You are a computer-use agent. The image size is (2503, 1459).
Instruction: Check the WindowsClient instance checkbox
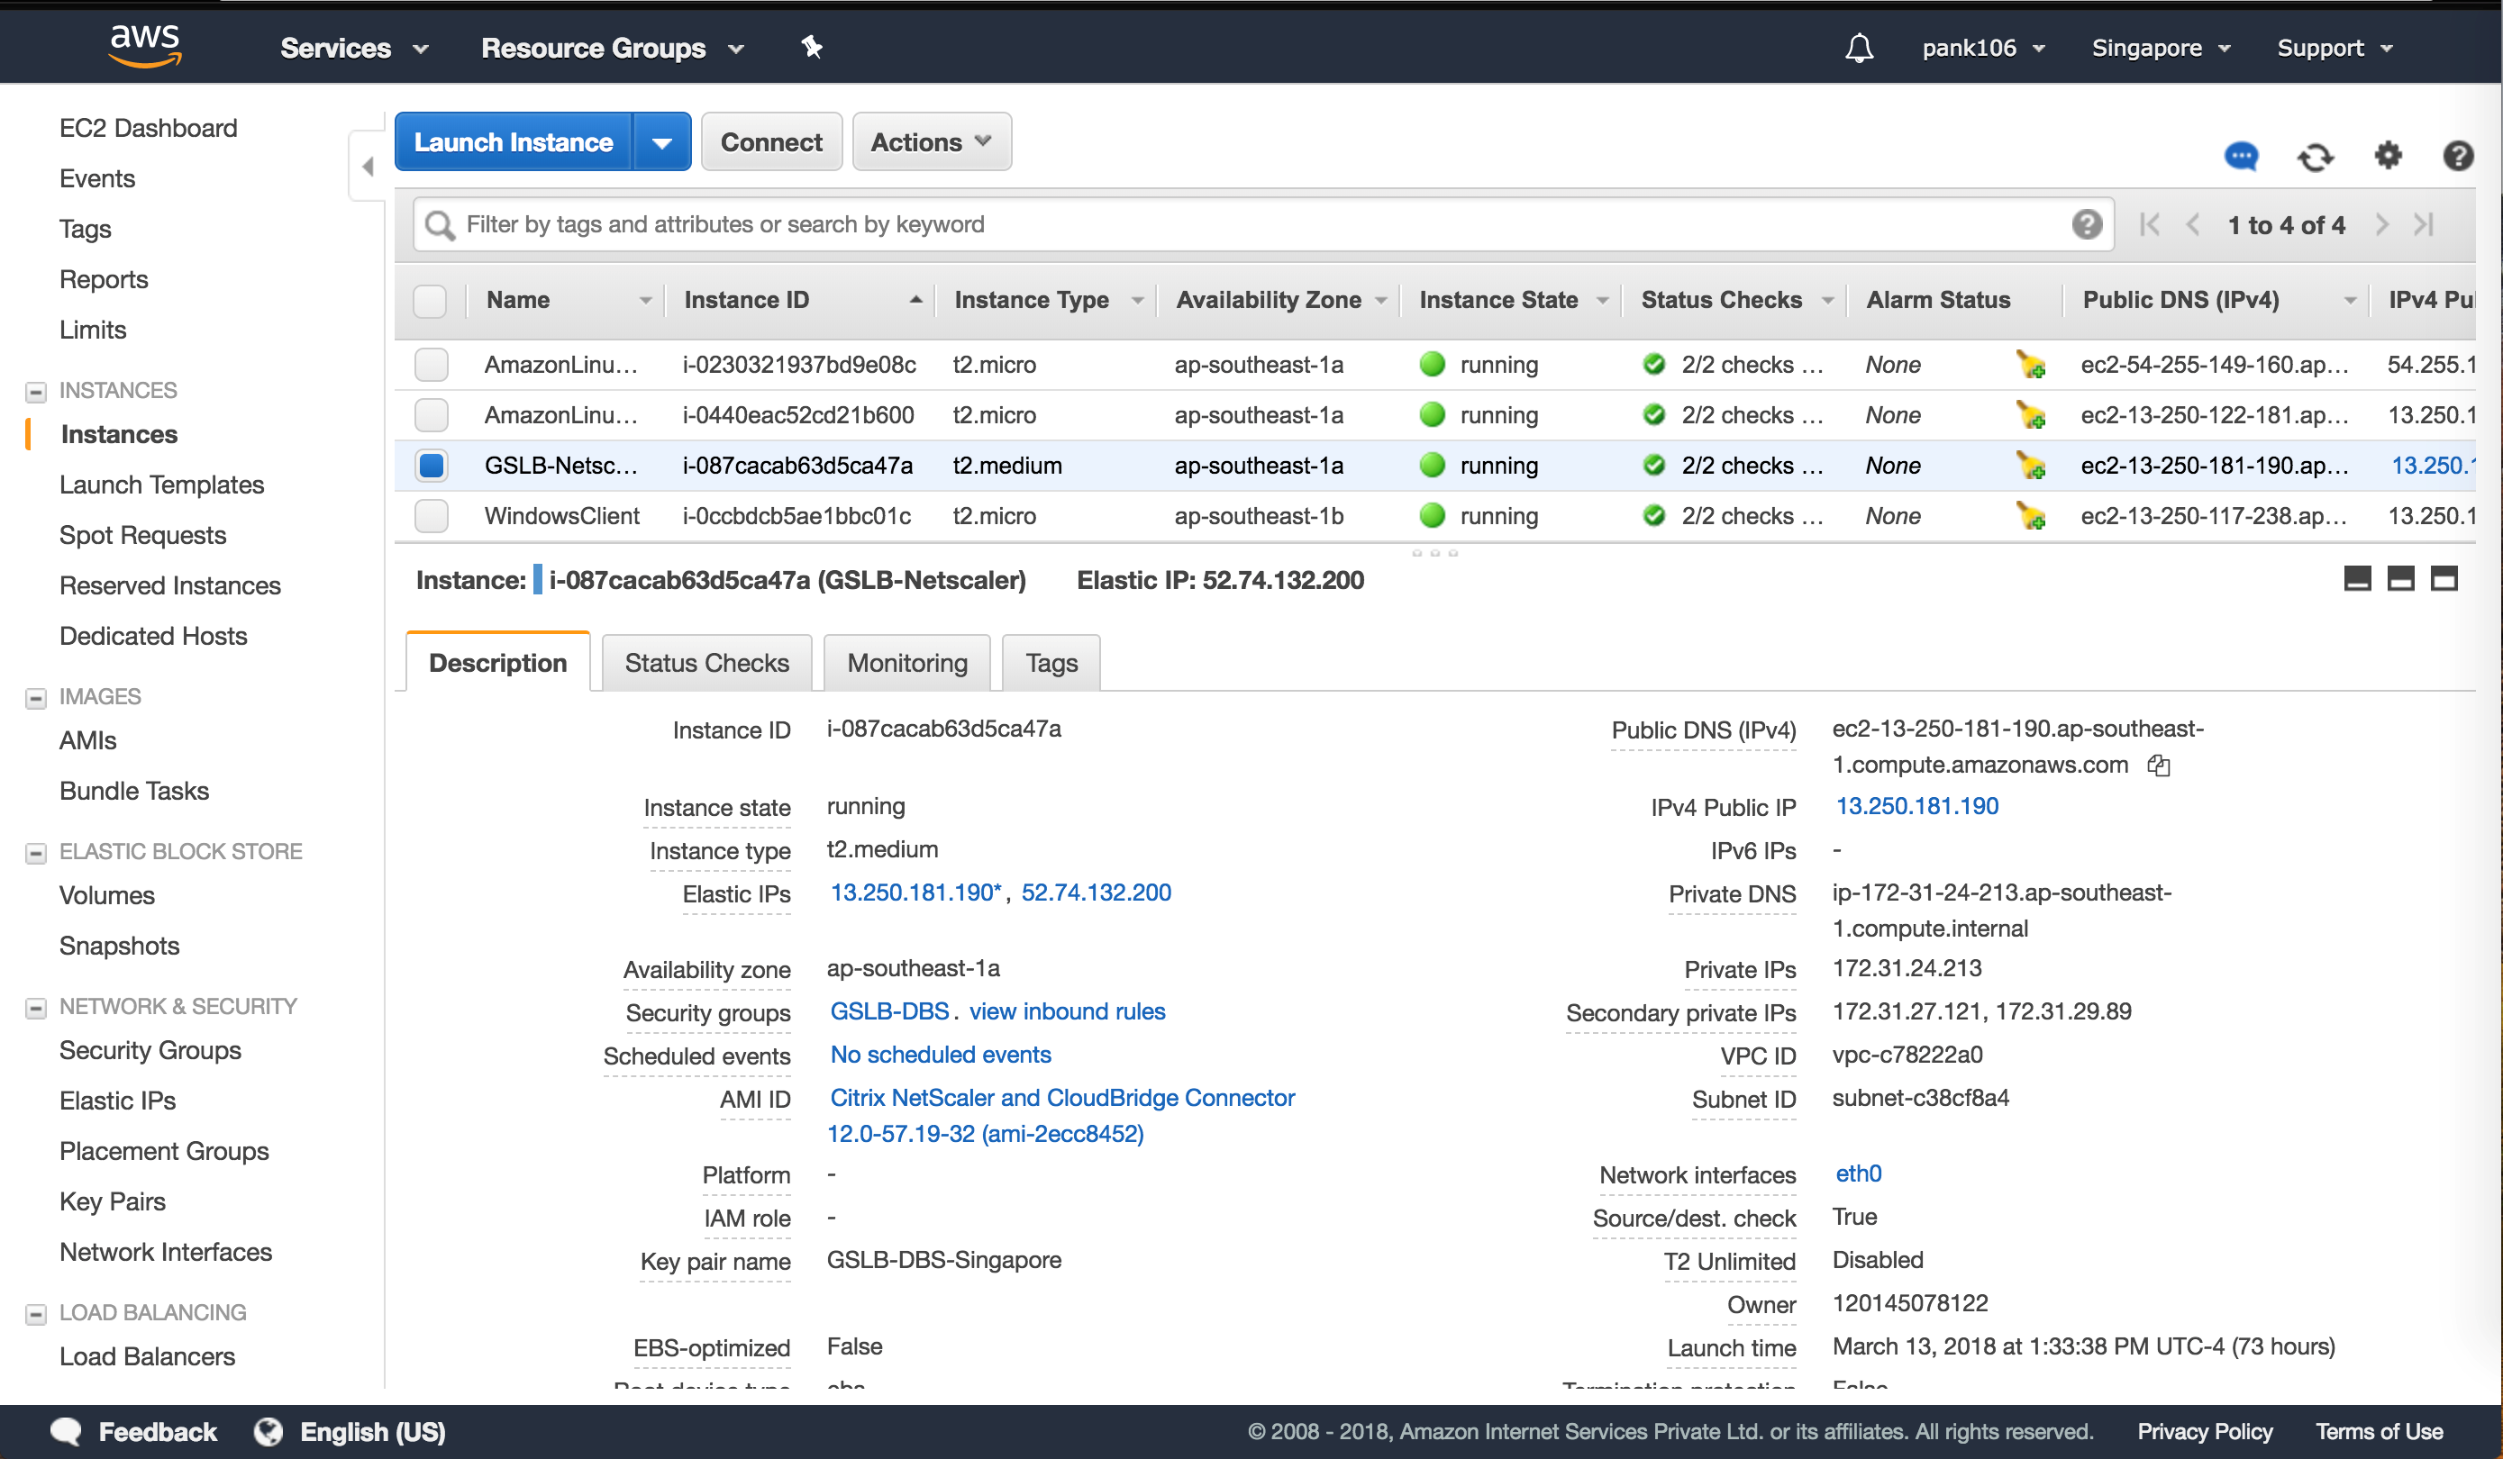pos(431,516)
